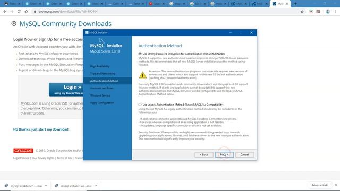Open the Windows Service step
The image size is (340, 191).
(x=100, y=95)
